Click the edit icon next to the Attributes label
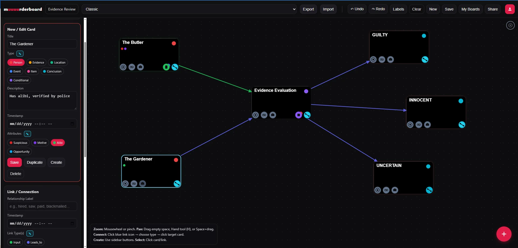 tap(27, 134)
